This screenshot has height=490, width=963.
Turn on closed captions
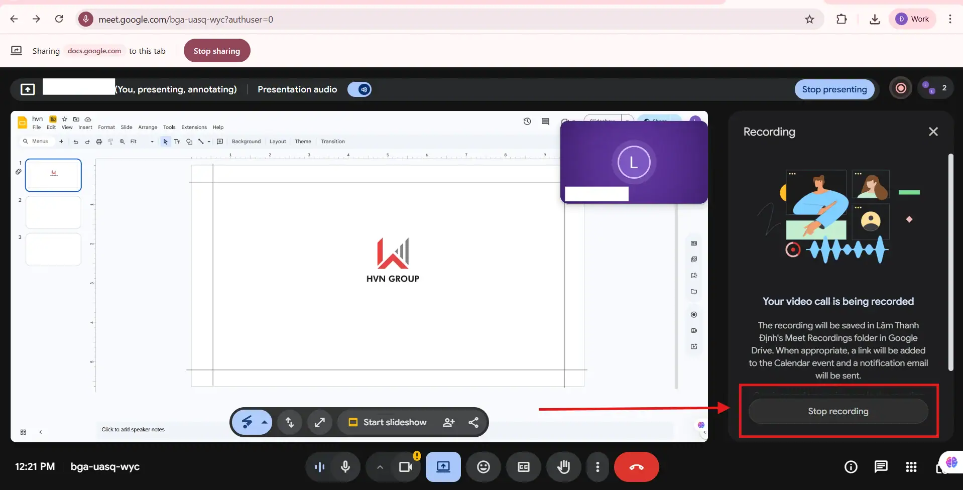523,467
